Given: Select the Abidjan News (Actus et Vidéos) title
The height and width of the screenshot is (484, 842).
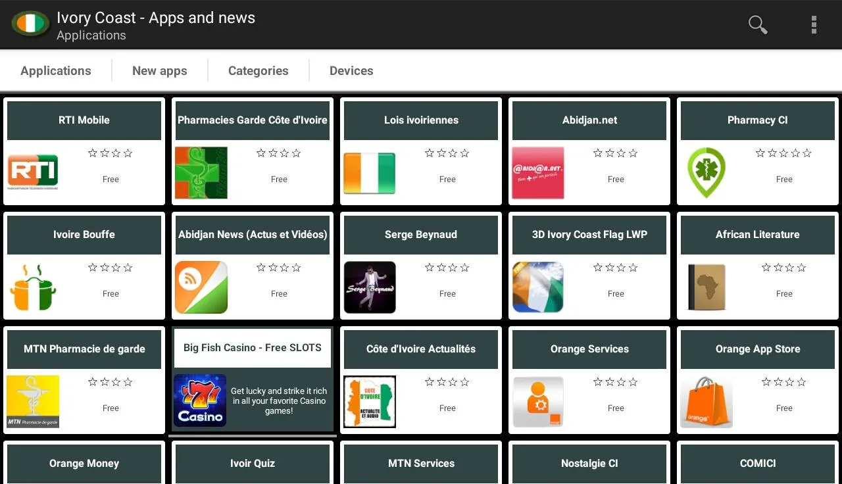Looking at the screenshot, I should (253, 235).
